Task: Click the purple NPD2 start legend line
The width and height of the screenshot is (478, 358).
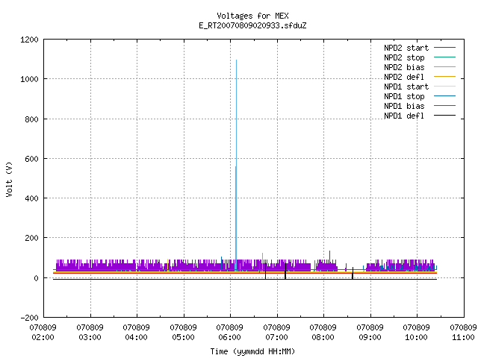Action: coord(445,48)
